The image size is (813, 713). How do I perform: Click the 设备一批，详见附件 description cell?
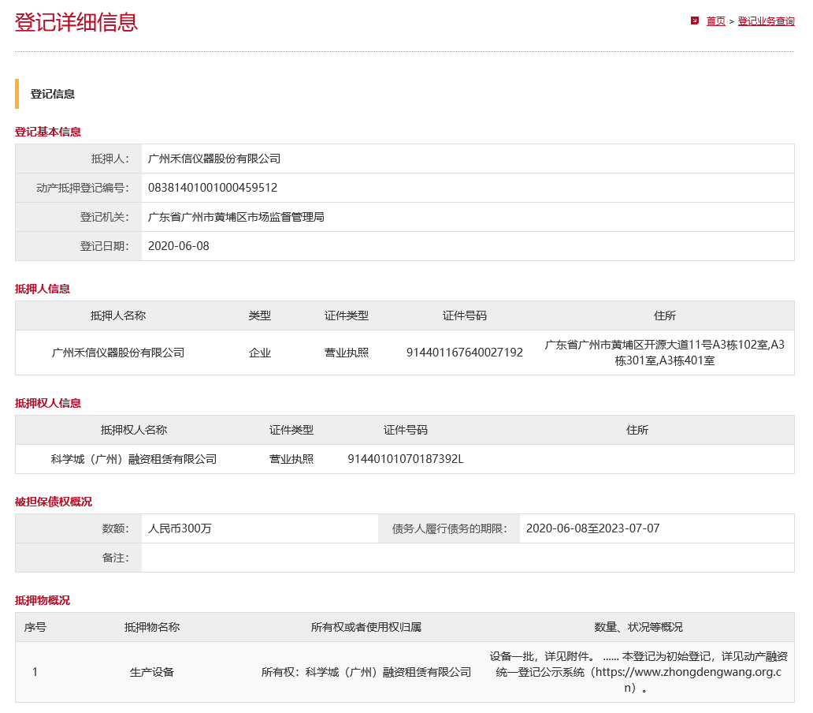click(x=638, y=673)
